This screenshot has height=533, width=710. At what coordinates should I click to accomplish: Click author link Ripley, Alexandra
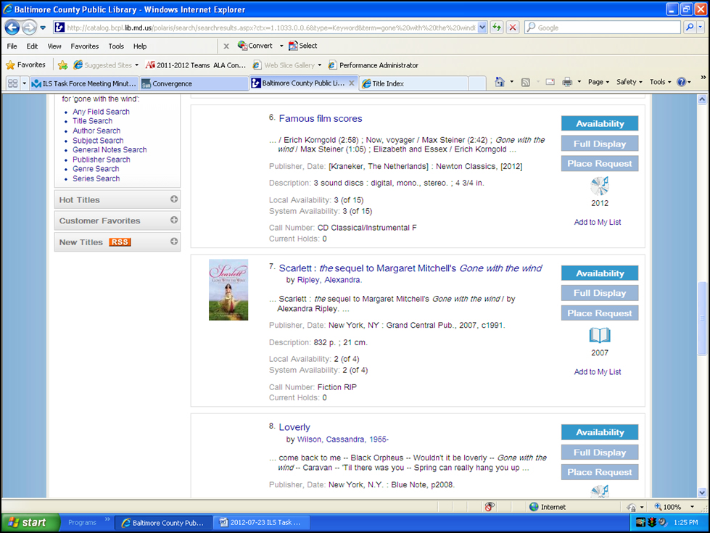(x=329, y=280)
